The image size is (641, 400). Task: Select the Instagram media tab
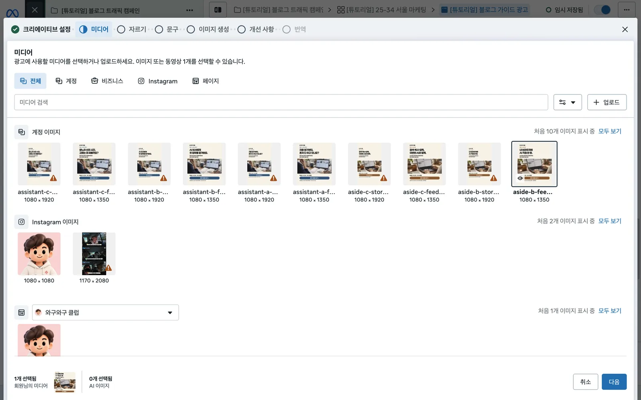pyautogui.click(x=157, y=81)
